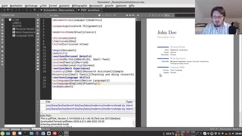Open moderncvheadi.sty warning link
This screenshot has width=242, height=136.
click(x=85, y=105)
